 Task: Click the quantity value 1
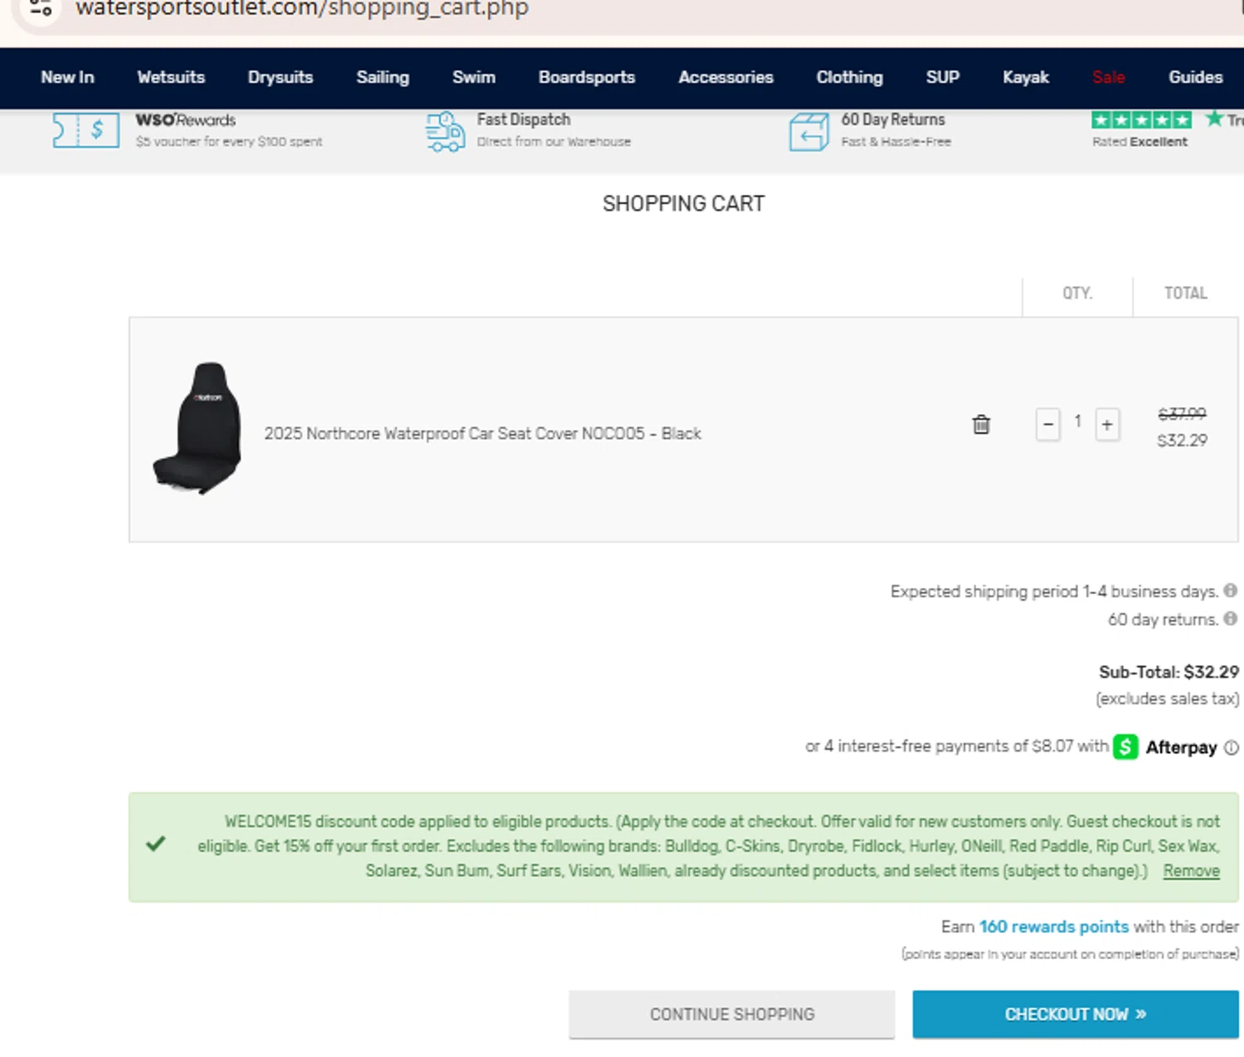[x=1078, y=421]
